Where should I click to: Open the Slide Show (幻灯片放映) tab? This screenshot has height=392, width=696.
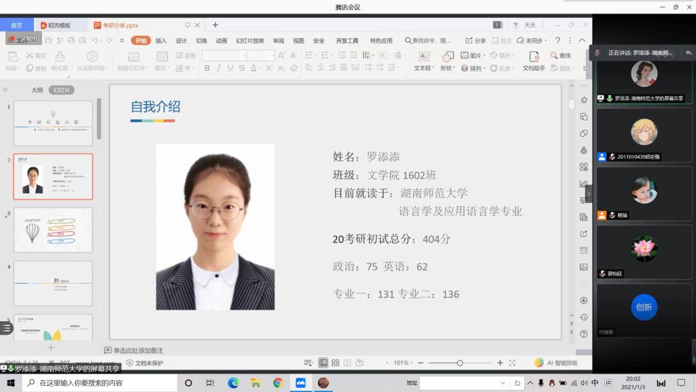tap(249, 41)
